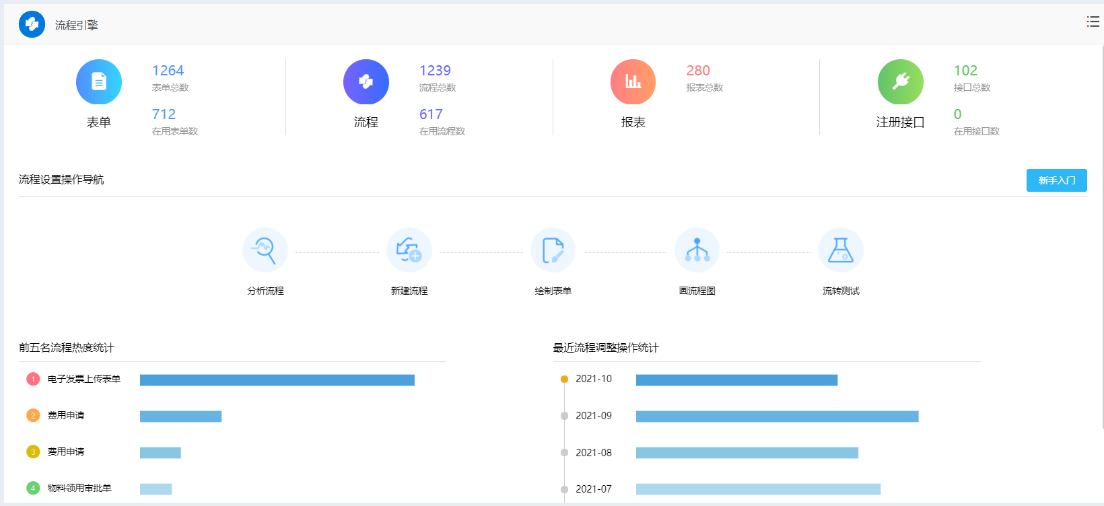1104x506 pixels.
Task: Click the purple 流程 icon
Action: point(366,81)
